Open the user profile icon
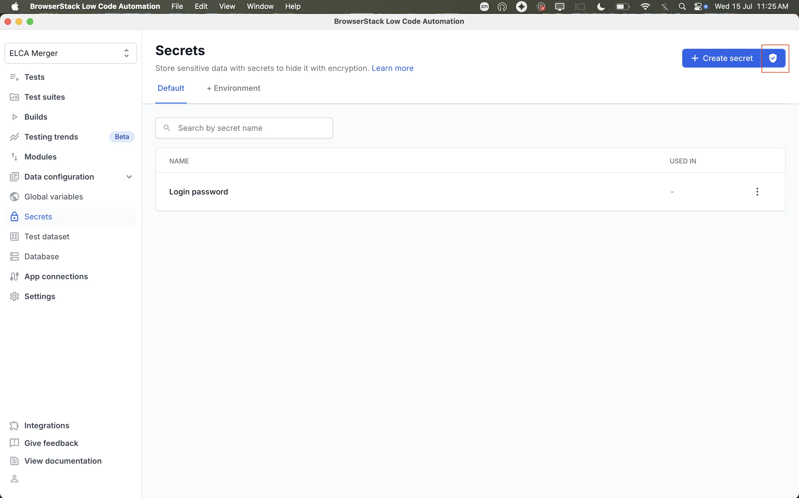 [x=14, y=479]
